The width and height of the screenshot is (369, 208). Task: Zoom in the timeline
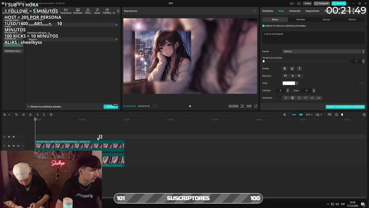click(x=364, y=115)
